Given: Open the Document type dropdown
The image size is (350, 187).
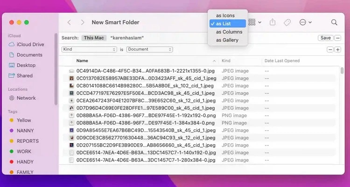Looking at the screenshot, I should [x=149, y=49].
